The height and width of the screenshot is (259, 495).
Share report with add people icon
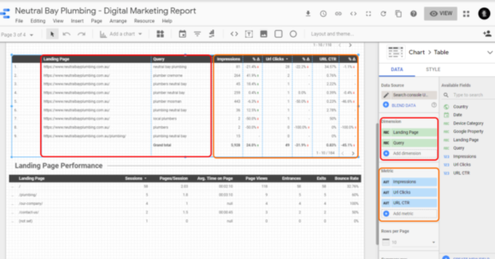[x=487, y=33]
